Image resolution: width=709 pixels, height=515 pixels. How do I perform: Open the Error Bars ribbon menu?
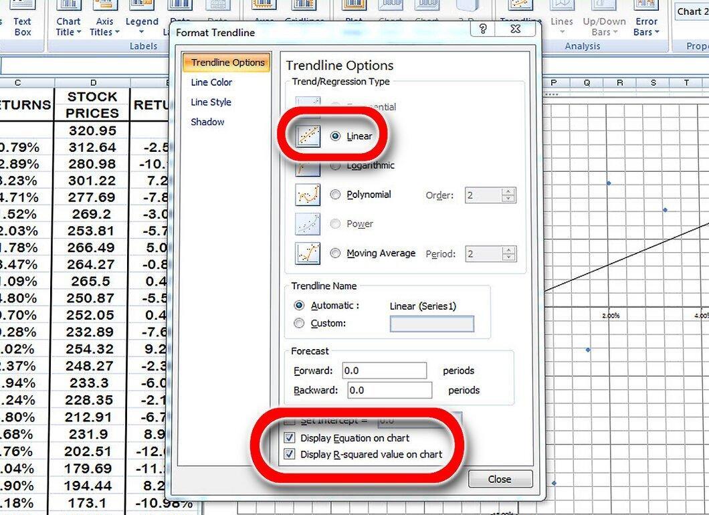coord(646,20)
